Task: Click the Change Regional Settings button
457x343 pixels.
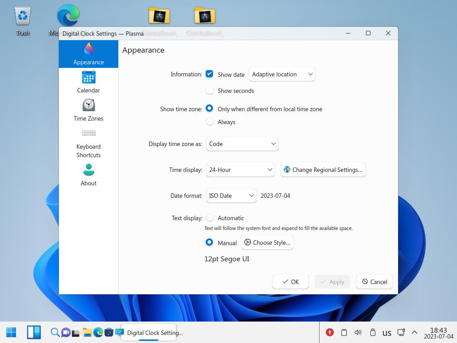Action: pyautogui.click(x=323, y=170)
